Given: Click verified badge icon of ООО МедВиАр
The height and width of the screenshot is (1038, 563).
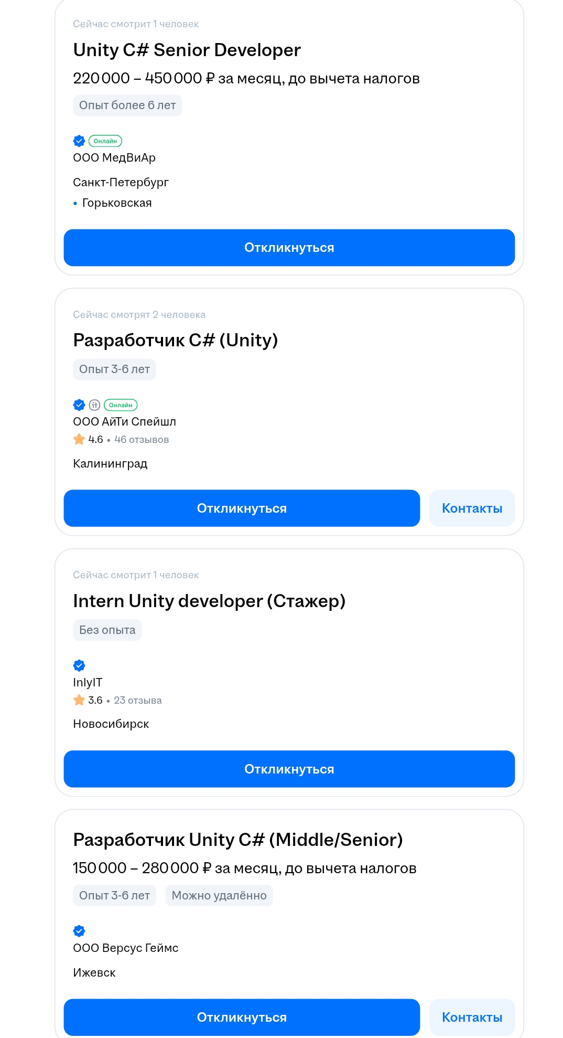Looking at the screenshot, I should pyautogui.click(x=79, y=141).
